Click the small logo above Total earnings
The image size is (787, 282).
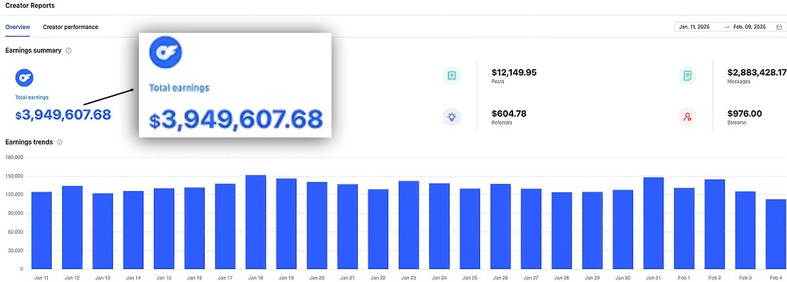click(x=25, y=79)
